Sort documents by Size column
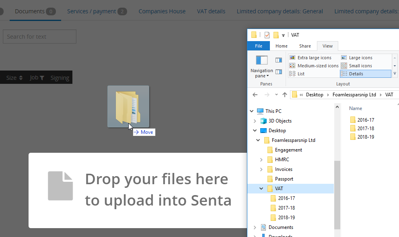Viewport: 399px width, 237px height. (x=14, y=78)
